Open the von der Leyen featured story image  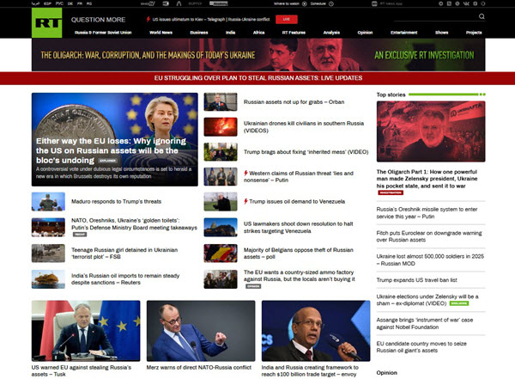point(114,138)
